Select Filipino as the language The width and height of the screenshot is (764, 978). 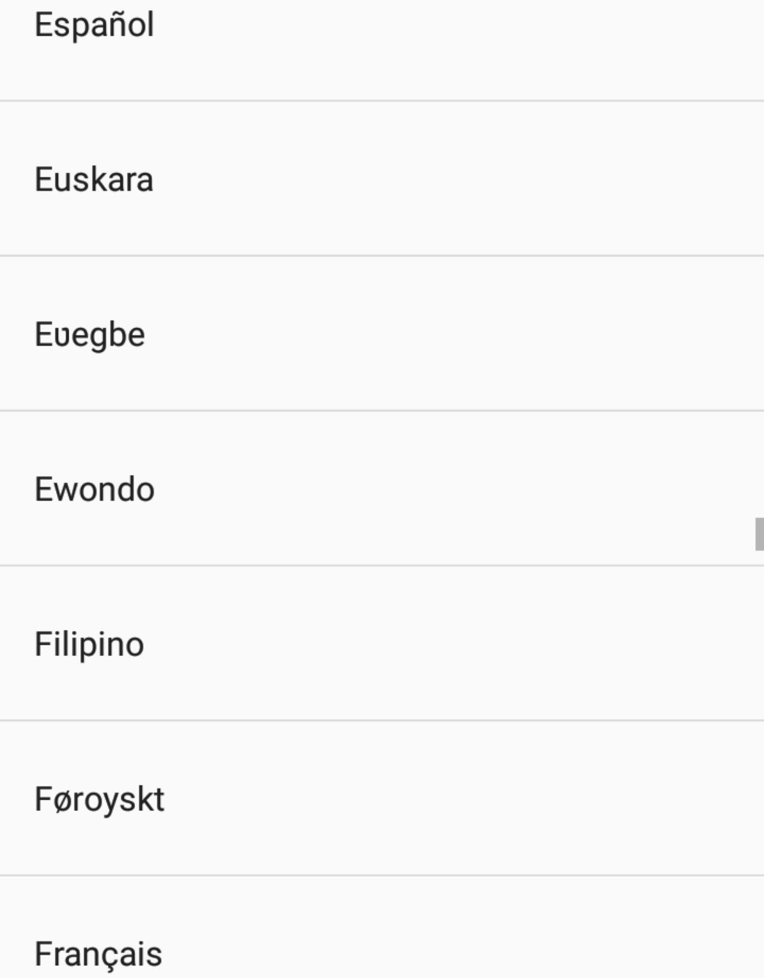tap(90, 644)
